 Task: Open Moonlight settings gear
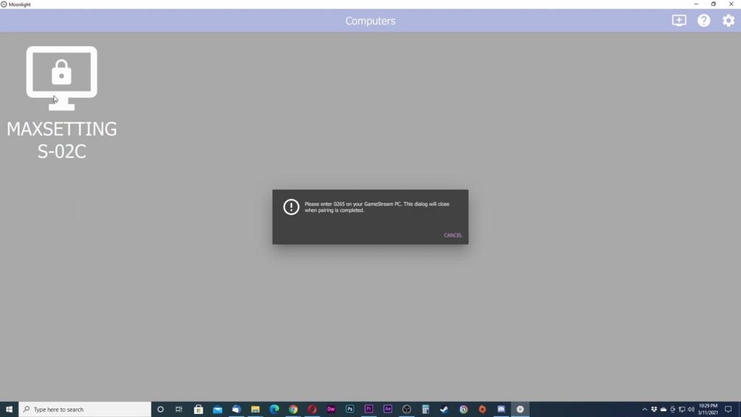[728, 20]
